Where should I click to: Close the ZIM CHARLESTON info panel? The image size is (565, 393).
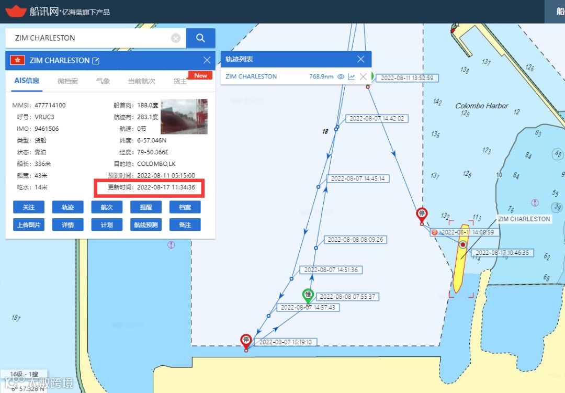207,60
